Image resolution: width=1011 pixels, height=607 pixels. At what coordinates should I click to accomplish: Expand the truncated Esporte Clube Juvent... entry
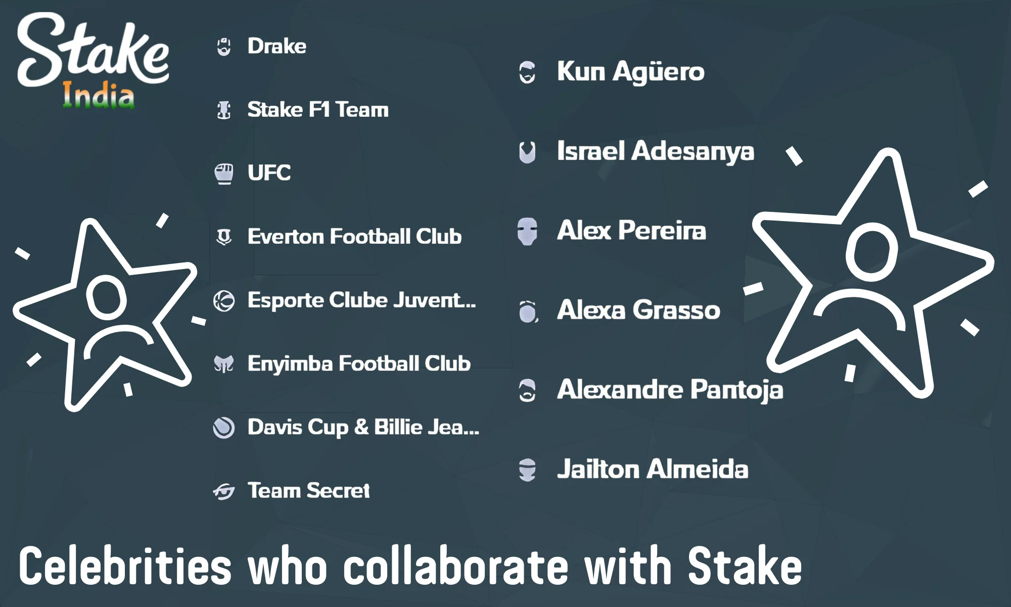tap(360, 300)
